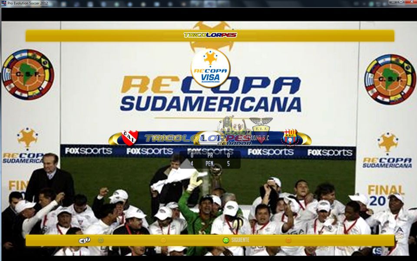Image resolution: width=417 pixels, height=261 pixels.
Task: Click the penalty score panel
Action: [x=210, y=160]
